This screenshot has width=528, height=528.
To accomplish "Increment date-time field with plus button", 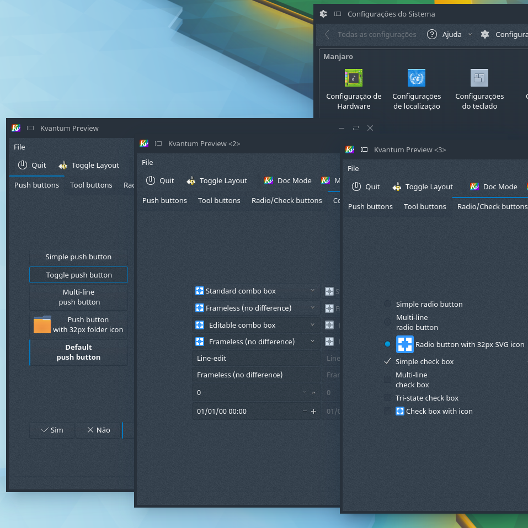I will tap(313, 411).
